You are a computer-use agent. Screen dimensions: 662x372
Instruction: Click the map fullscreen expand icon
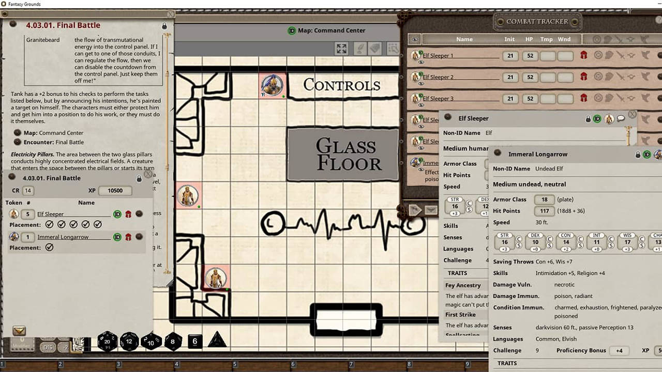[x=341, y=48]
